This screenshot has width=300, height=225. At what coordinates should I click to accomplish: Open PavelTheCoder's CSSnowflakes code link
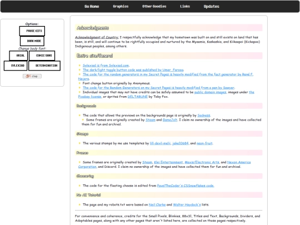pyautogui.click(x=186, y=186)
